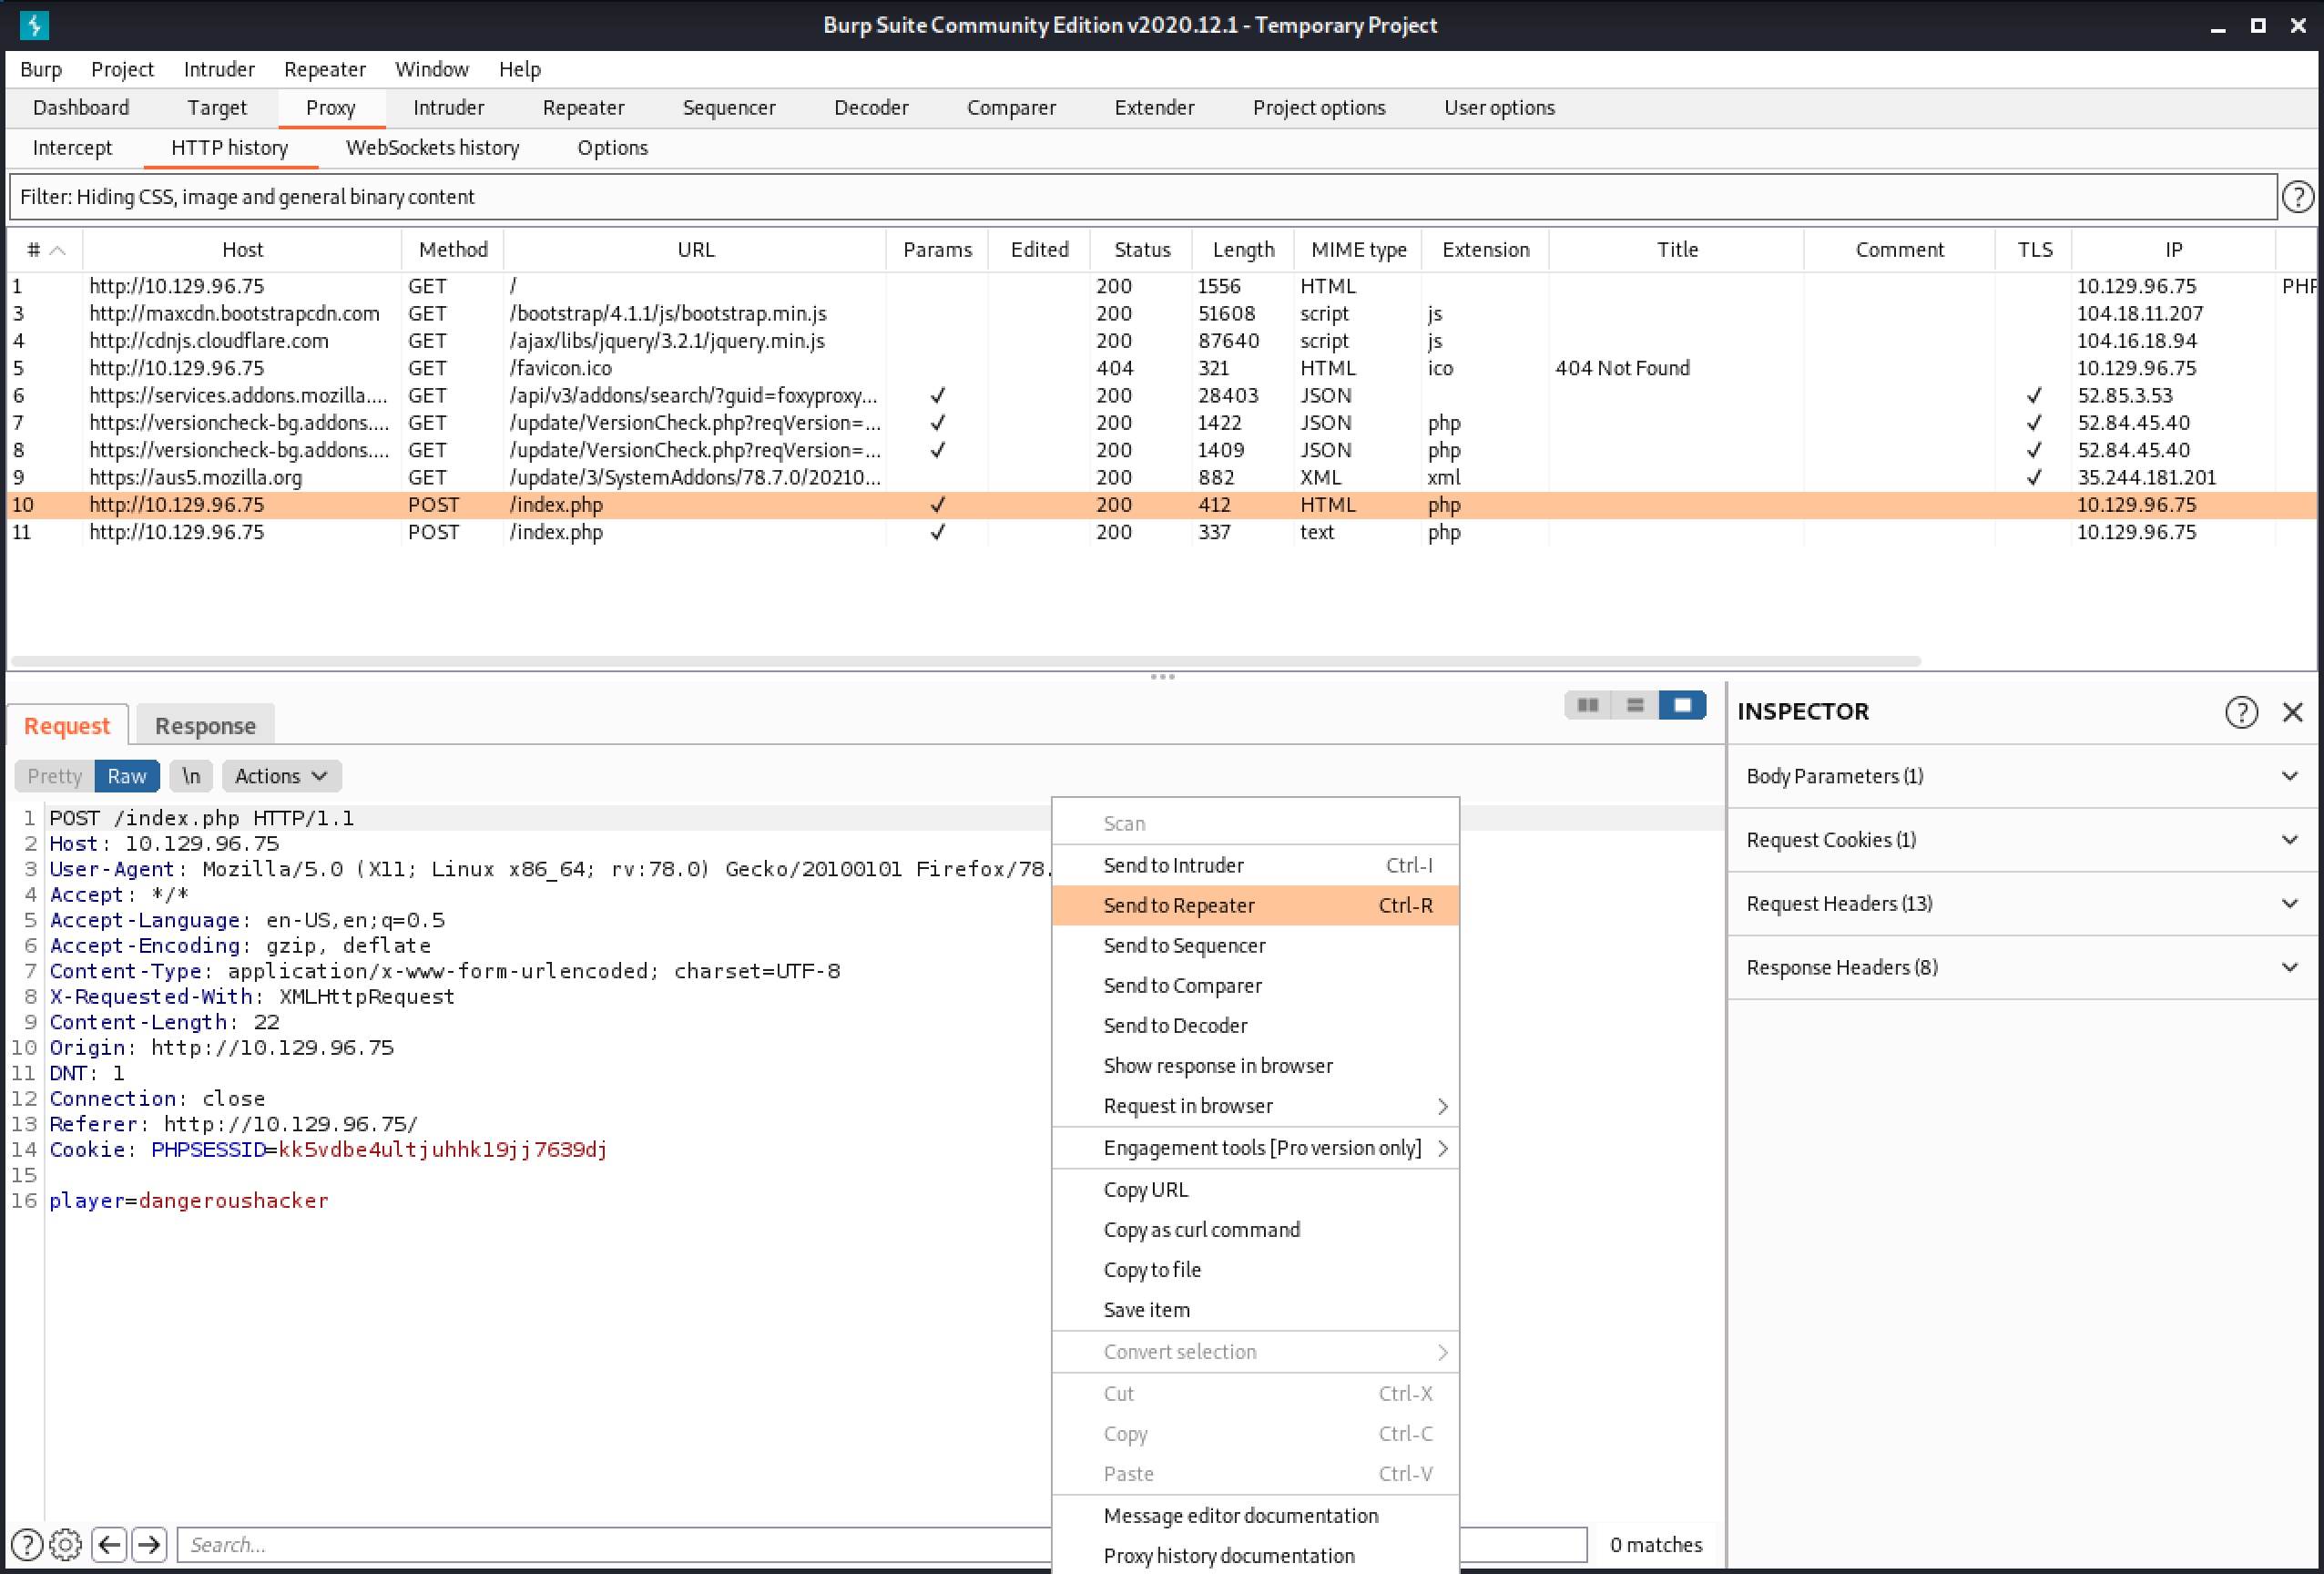
Task: Open the Project menu
Action: coord(122,69)
